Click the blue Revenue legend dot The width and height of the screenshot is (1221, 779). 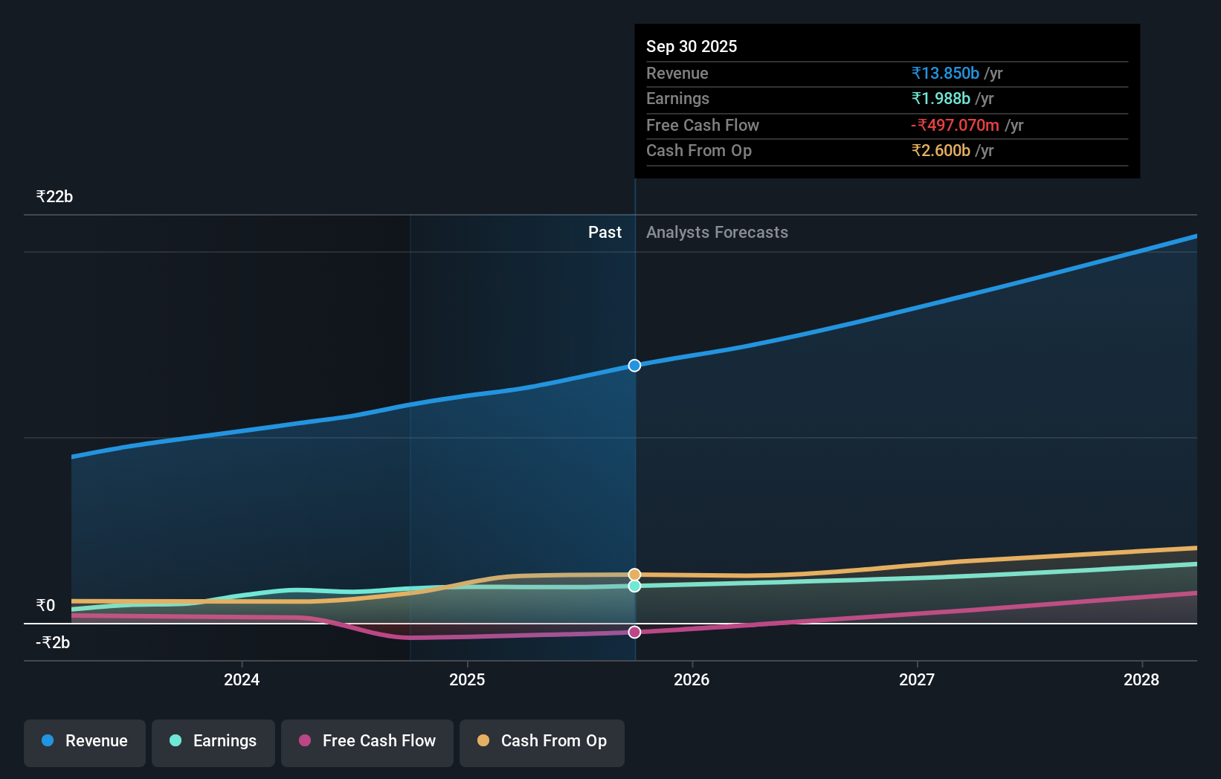pos(47,741)
